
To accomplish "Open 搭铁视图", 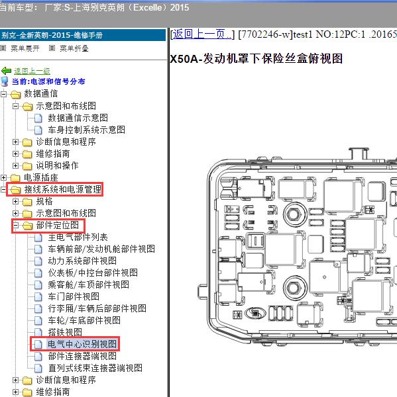I will (x=65, y=332).
